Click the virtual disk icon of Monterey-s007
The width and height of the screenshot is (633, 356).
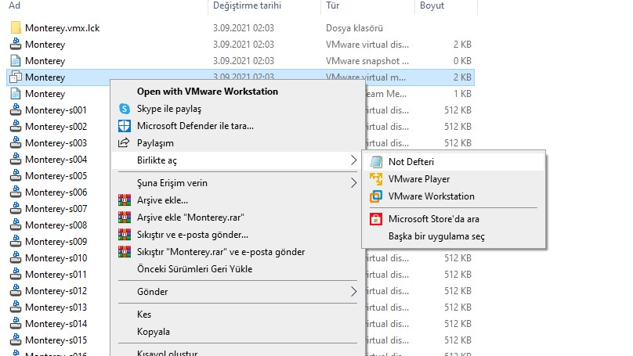tap(16, 208)
